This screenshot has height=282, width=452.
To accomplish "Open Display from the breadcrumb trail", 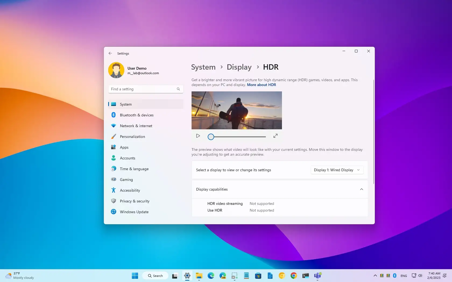I will [239, 67].
